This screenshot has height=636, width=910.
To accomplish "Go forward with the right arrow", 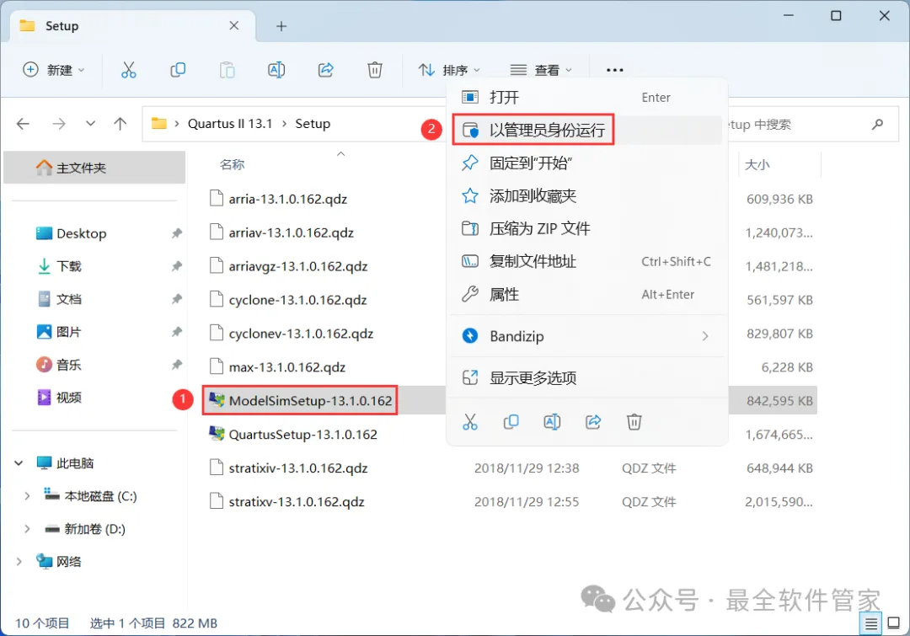I will (59, 124).
